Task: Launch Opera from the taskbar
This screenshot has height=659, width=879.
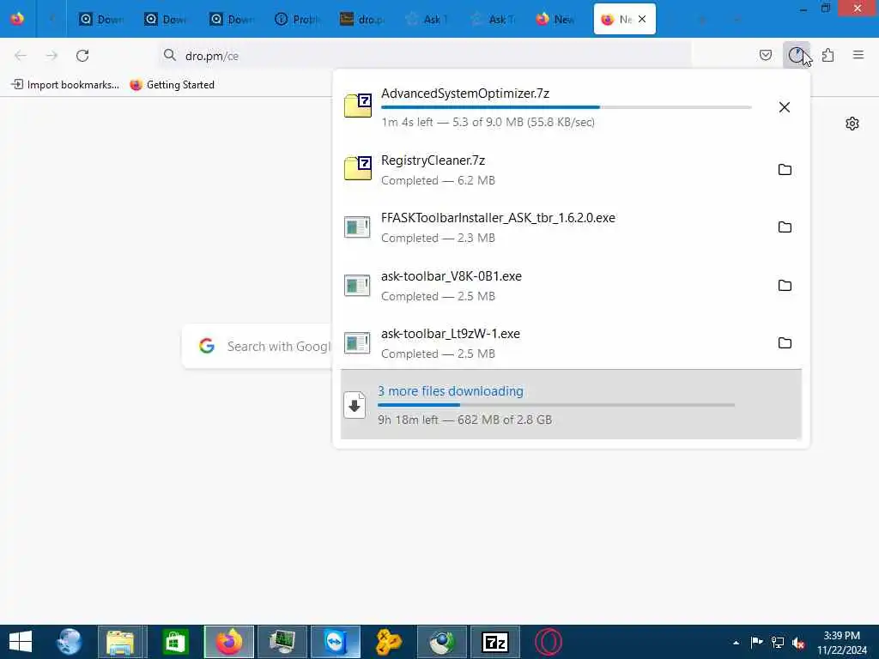Action: [549, 642]
